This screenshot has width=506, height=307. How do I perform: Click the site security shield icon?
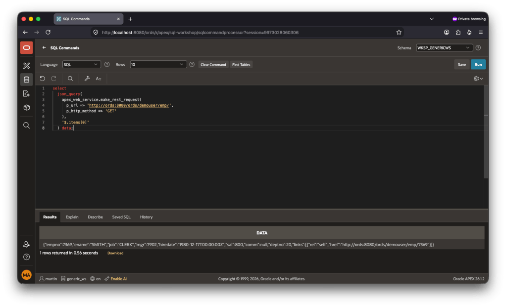tap(96, 32)
